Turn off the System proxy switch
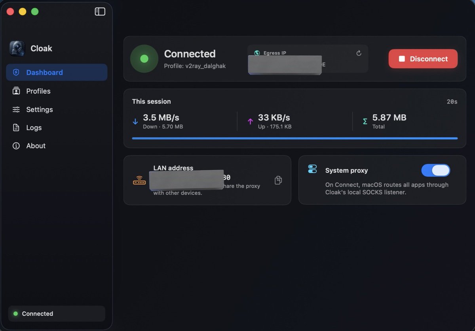 436,170
